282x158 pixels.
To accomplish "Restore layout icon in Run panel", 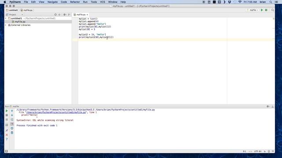I will (x=7, y=125).
